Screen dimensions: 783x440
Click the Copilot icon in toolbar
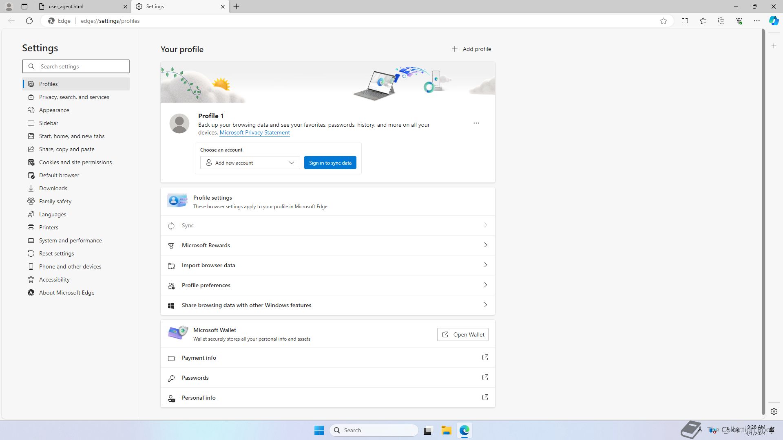(774, 21)
